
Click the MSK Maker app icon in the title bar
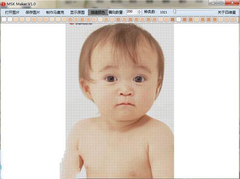coord(3,4)
